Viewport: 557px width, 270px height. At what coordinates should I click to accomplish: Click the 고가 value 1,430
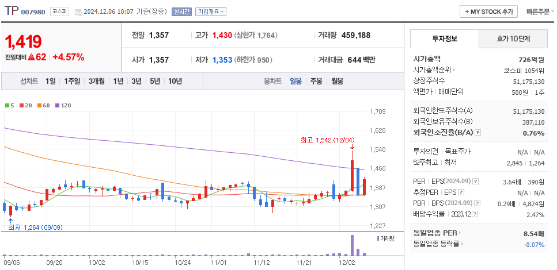pos(222,35)
